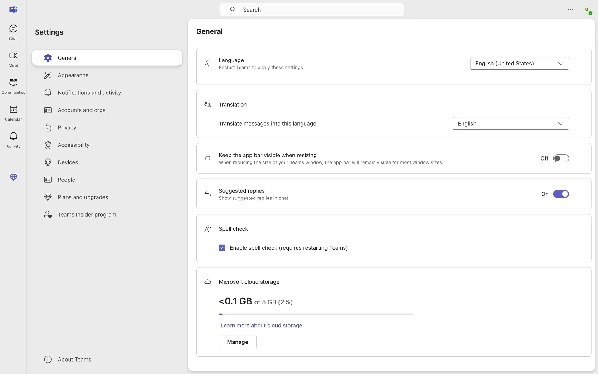
Task: Go to Accounts and orgs settings
Action: coord(81,110)
